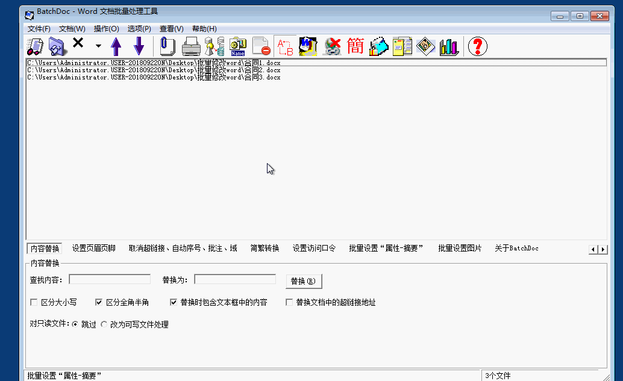Select the 改为可写文件处理 radio button
Viewport: 623px width, 381px height.
click(104, 324)
